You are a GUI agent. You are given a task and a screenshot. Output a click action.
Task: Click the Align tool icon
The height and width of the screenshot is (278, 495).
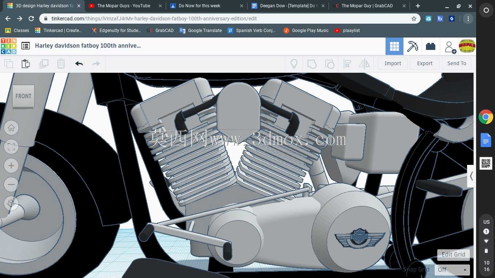[x=347, y=64]
